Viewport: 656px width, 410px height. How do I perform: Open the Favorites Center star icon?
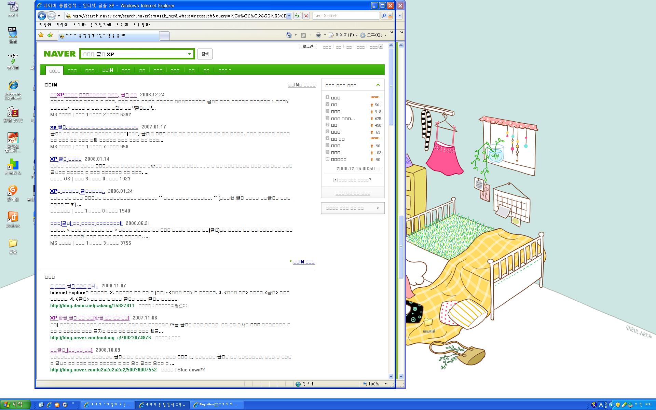[x=41, y=35]
